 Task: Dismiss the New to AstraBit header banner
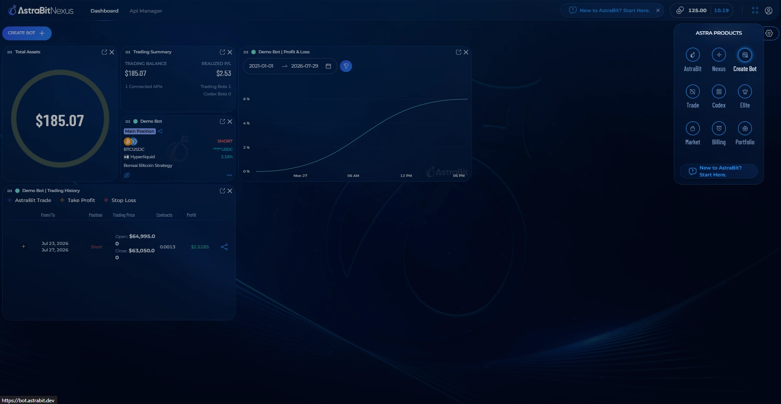(x=658, y=10)
